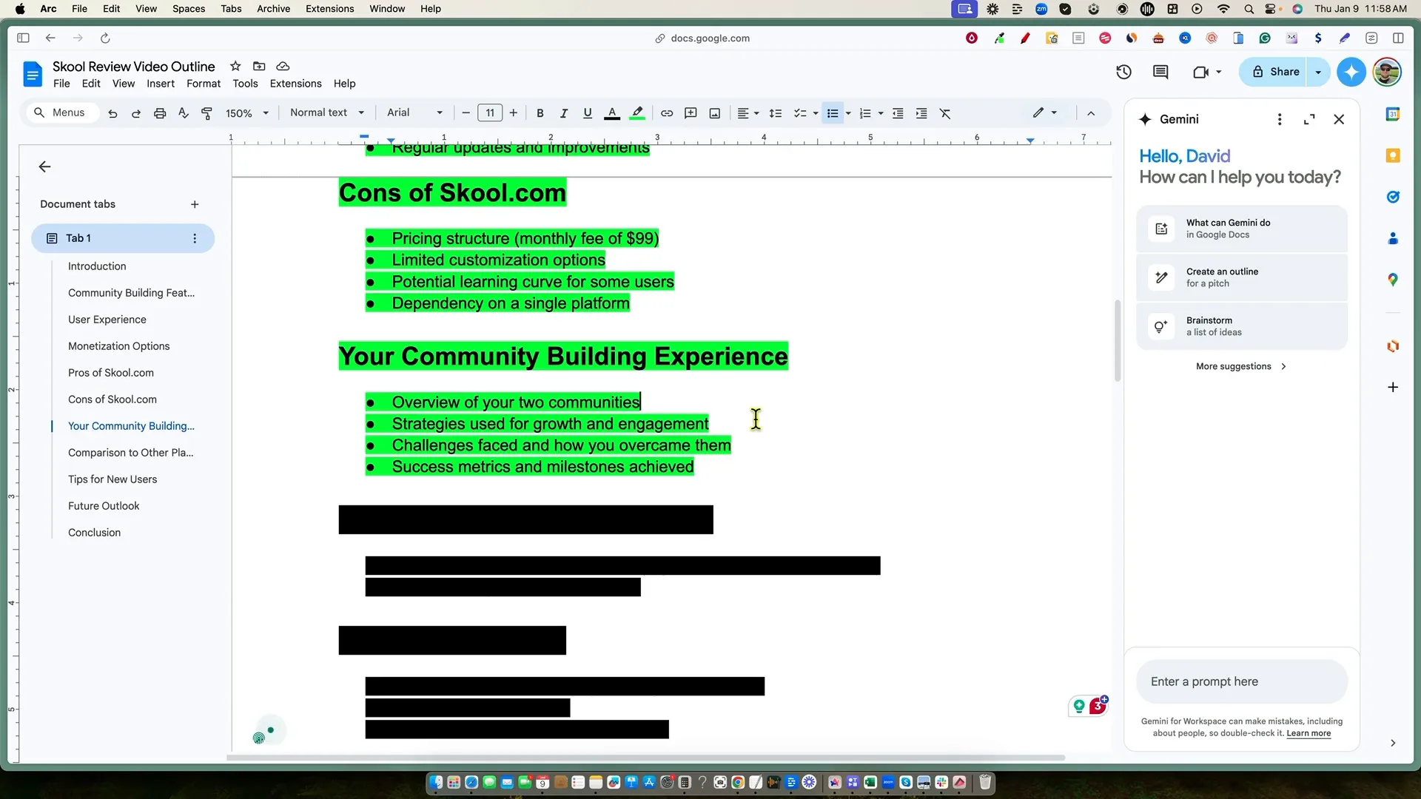Click the Learn more link
Viewport: 1421px width, 799px height.
coord(1309,733)
